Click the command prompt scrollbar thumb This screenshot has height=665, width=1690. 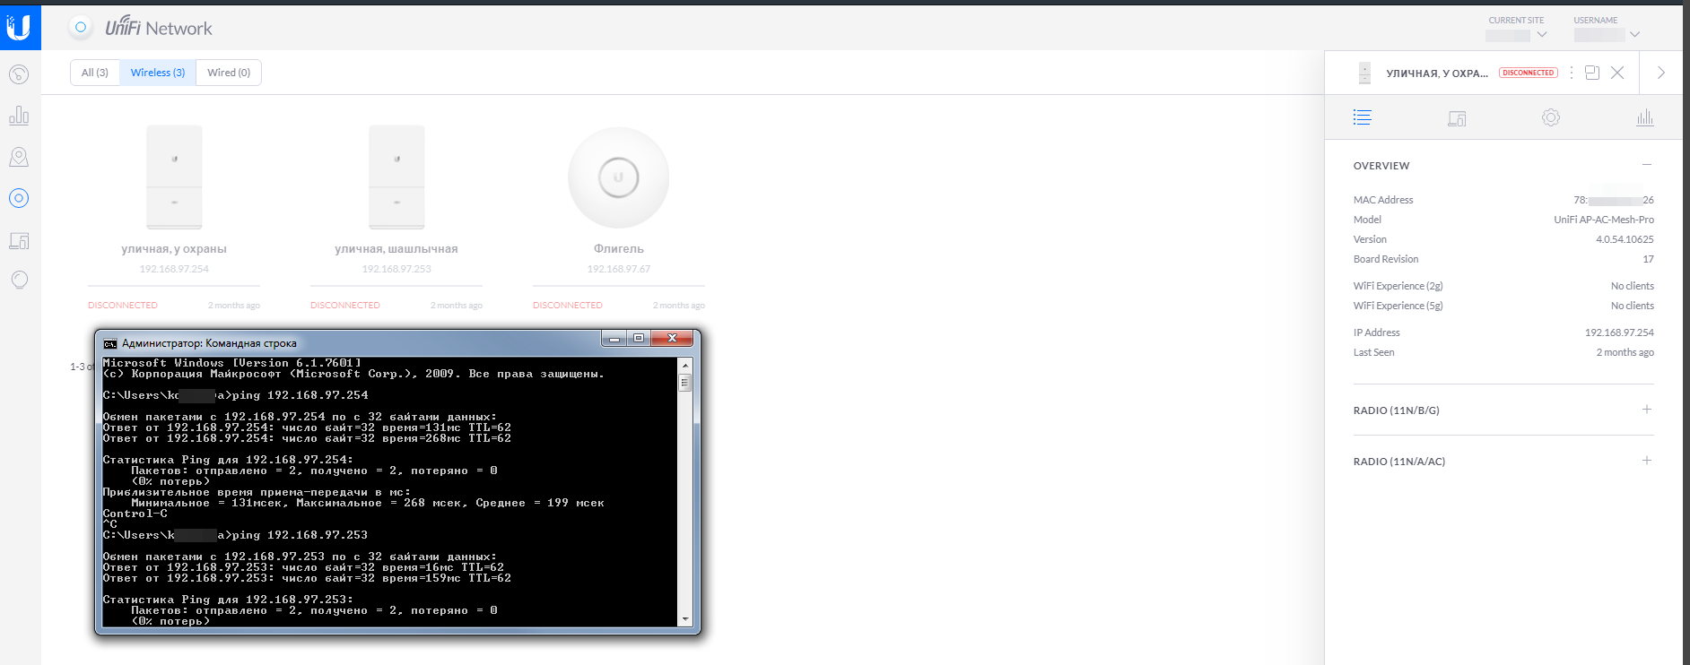coord(685,383)
